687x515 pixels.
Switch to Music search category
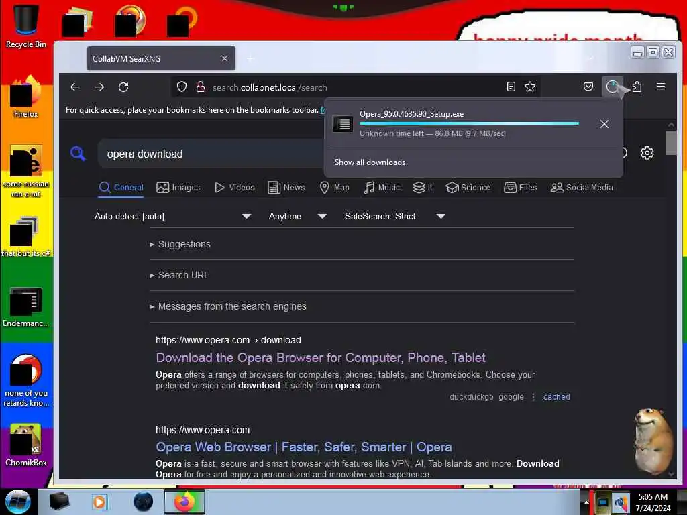pos(382,188)
